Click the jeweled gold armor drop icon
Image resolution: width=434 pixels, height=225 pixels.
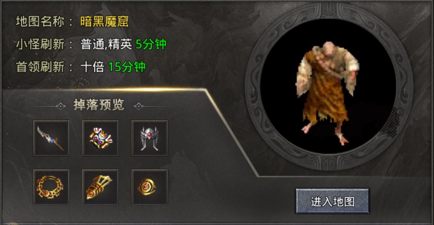(100, 138)
